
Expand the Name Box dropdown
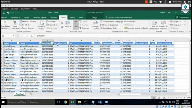(13, 36)
